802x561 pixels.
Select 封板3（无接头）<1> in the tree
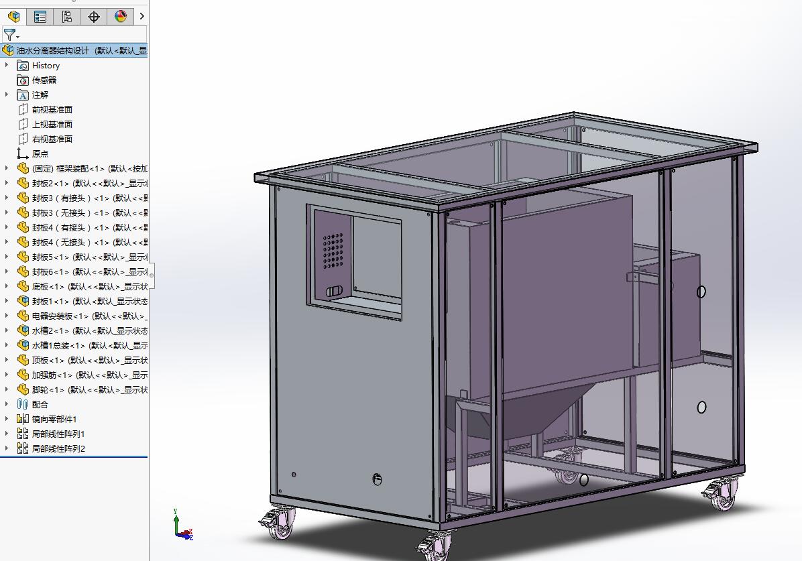point(89,212)
